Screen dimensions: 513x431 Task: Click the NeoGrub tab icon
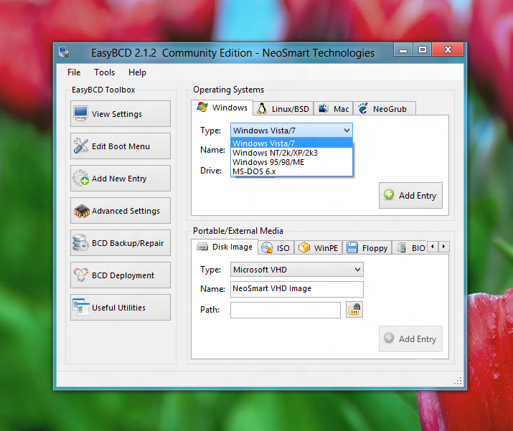(363, 108)
